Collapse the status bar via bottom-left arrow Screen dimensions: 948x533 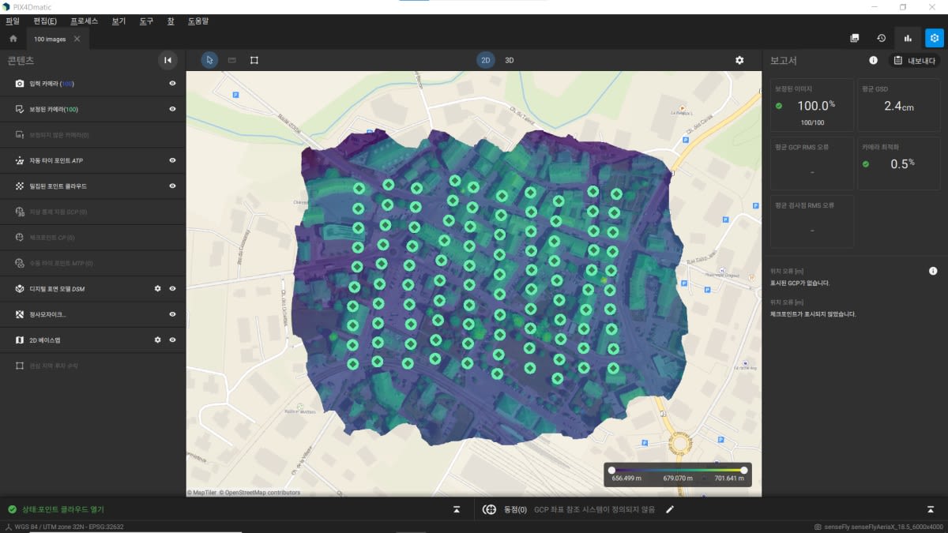click(457, 509)
